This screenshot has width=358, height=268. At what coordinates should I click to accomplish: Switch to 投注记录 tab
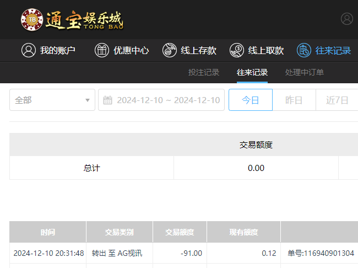click(x=204, y=72)
